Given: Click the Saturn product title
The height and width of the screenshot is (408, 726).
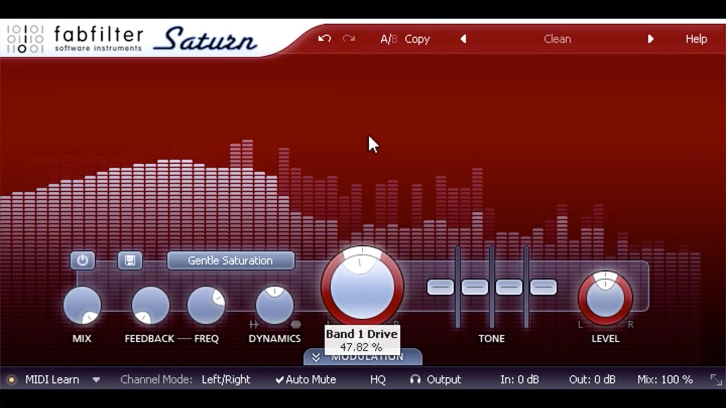Looking at the screenshot, I should [x=206, y=39].
